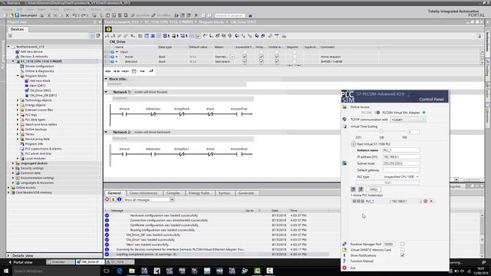491x276 pixels.
Task: Toggle error messages filter in Info panel
Action: (x=107, y=199)
